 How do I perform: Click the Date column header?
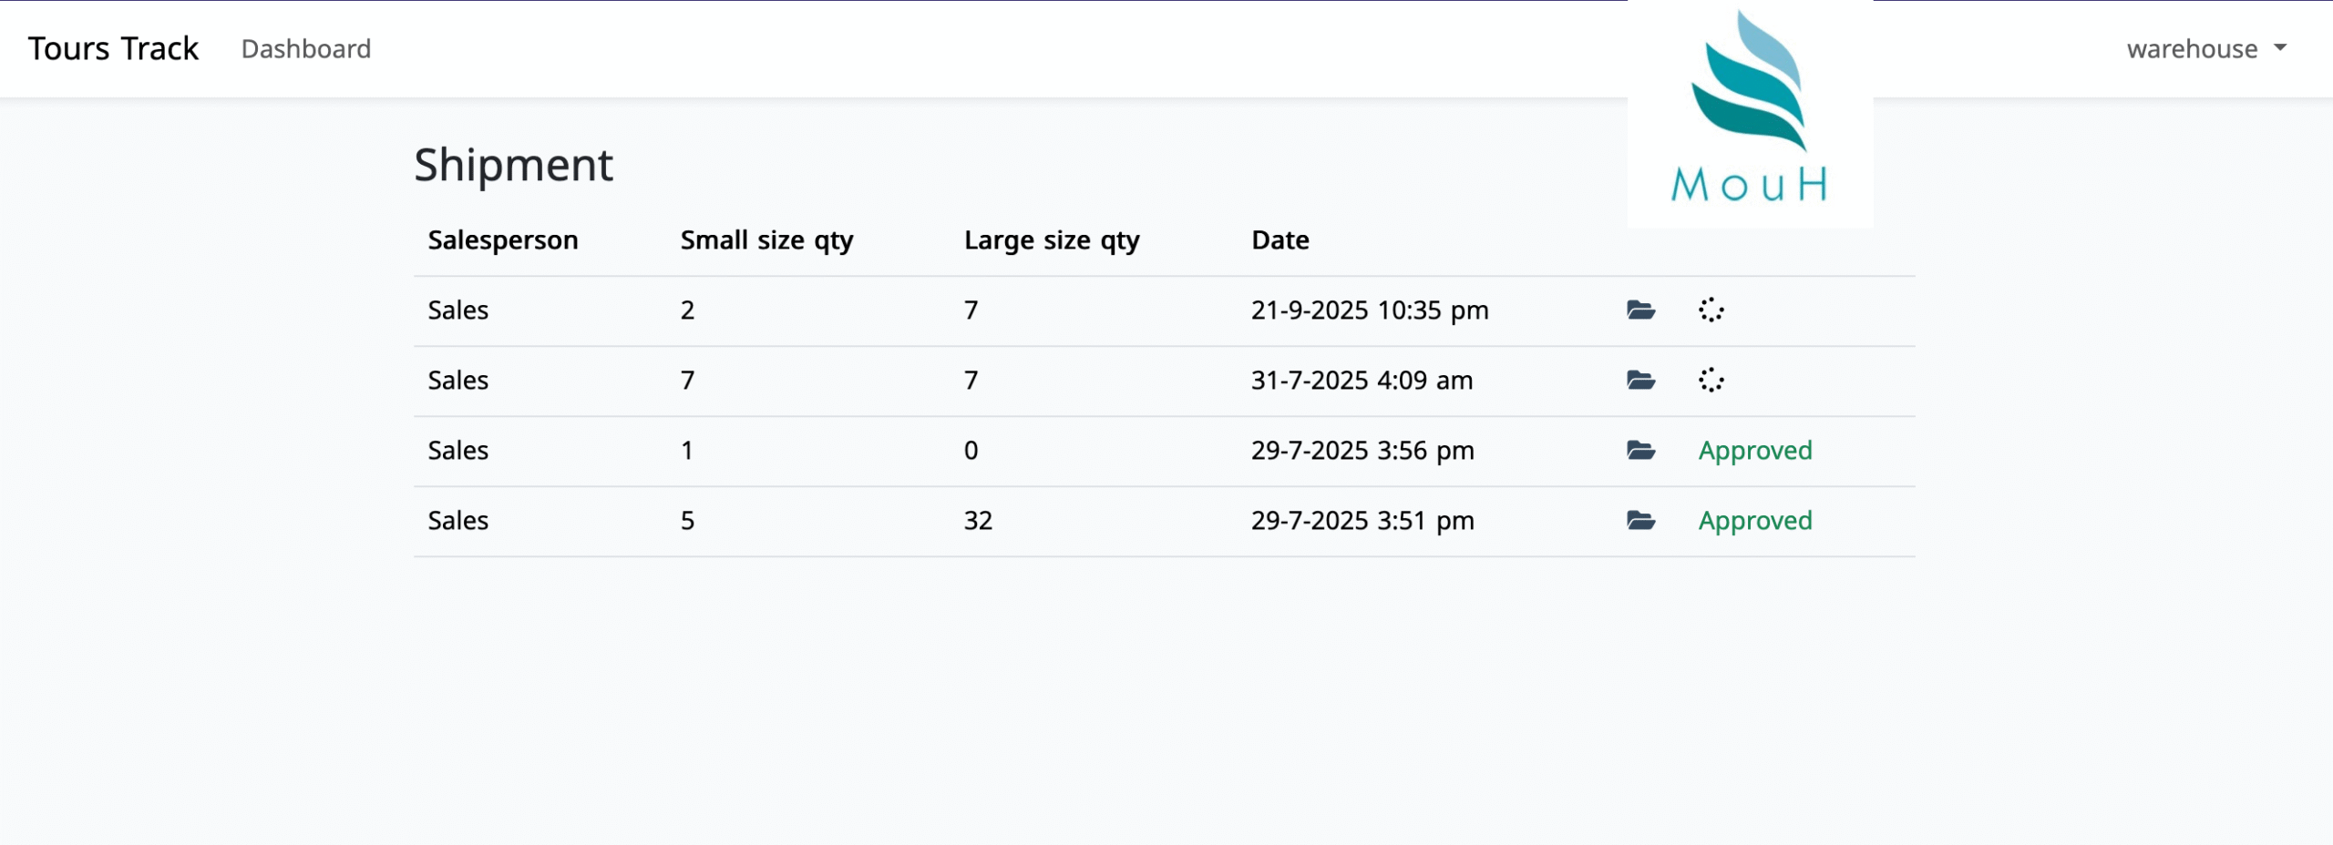1280,240
